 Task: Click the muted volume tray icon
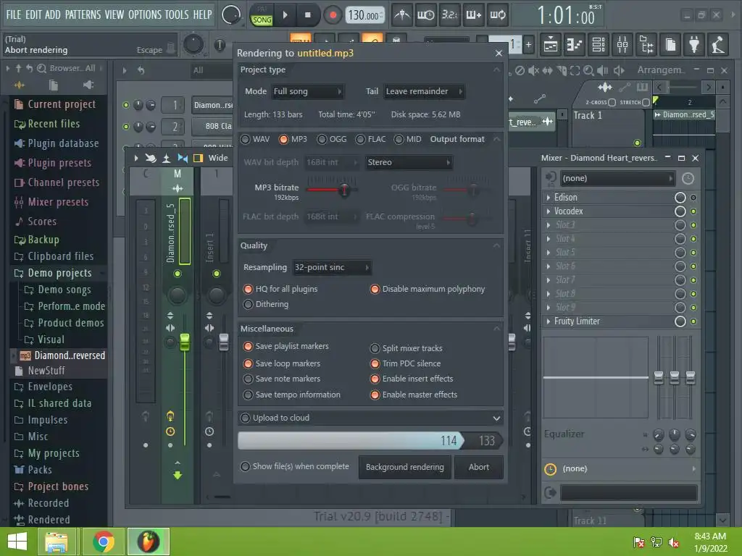pyautogui.click(x=674, y=542)
